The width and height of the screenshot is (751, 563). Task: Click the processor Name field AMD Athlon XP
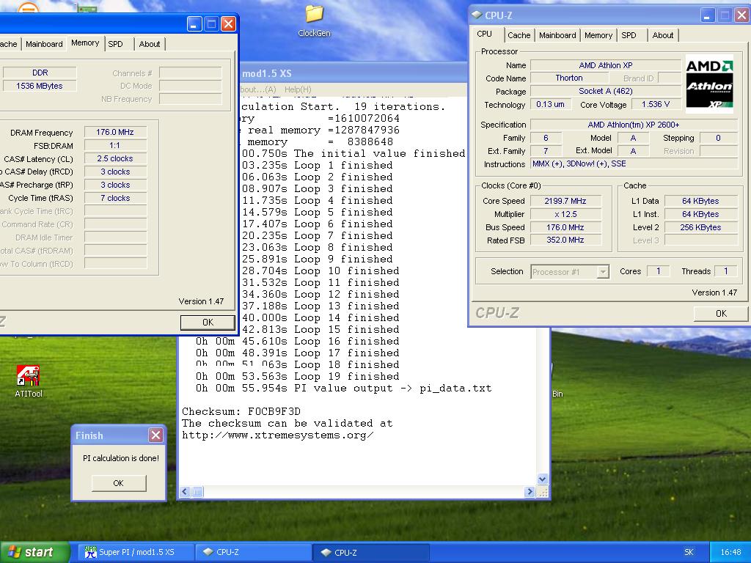(605, 65)
